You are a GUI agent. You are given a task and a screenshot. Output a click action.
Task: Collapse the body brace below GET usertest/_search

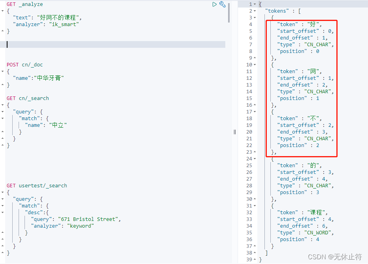pyautogui.click(x=3, y=192)
